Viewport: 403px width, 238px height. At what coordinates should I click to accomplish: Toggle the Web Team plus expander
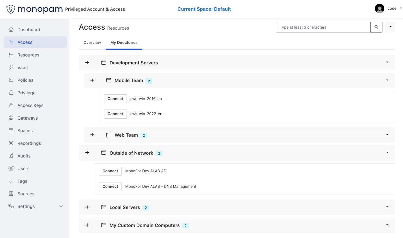coord(92,135)
